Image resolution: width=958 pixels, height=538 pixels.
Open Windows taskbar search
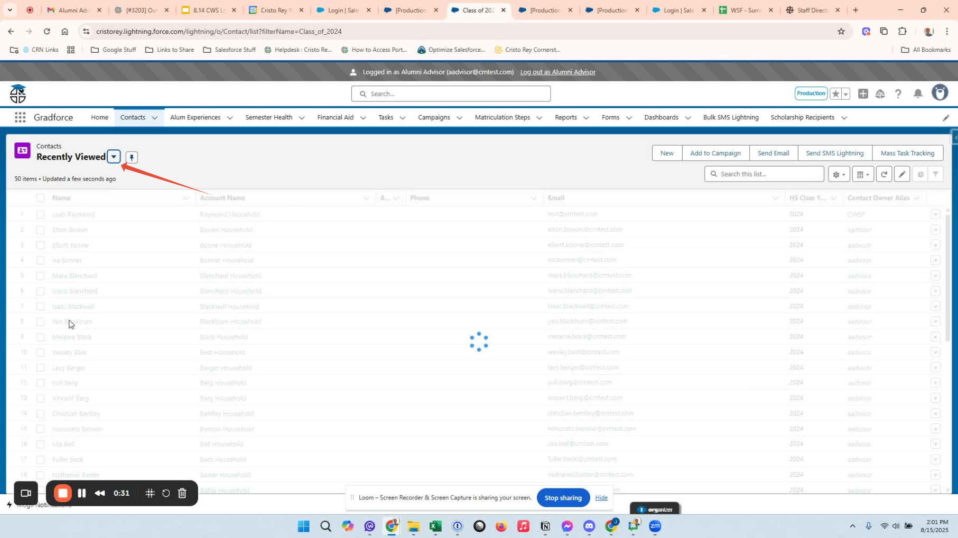(x=325, y=526)
